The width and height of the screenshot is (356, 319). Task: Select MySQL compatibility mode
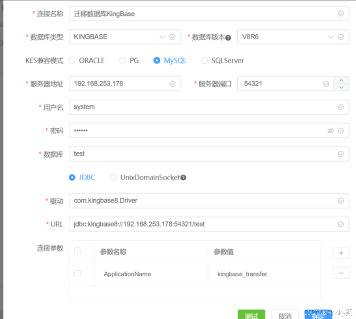point(170,60)
